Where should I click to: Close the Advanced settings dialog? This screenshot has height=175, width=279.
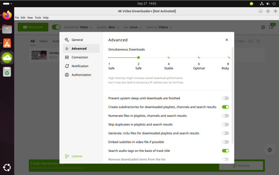tap(227, 40)
